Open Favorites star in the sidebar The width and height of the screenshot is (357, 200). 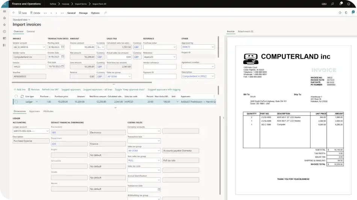(x=5, y=25)
